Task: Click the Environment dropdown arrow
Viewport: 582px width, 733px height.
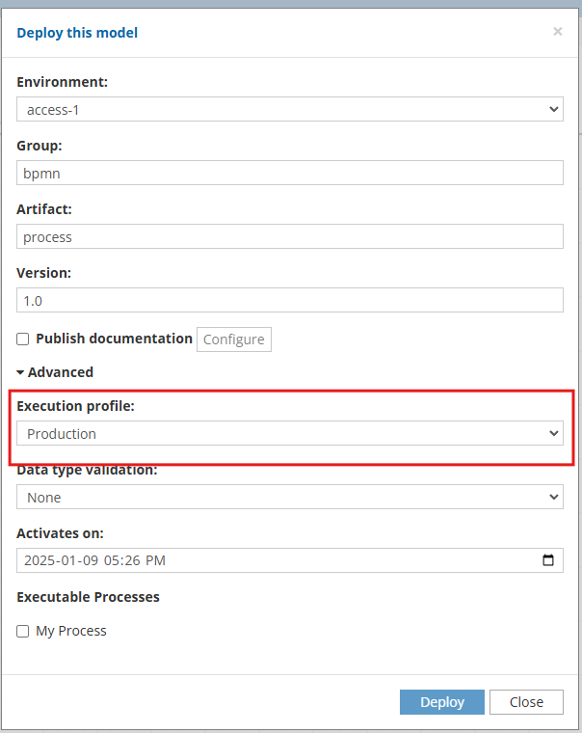Action: [x=553, y=109]
